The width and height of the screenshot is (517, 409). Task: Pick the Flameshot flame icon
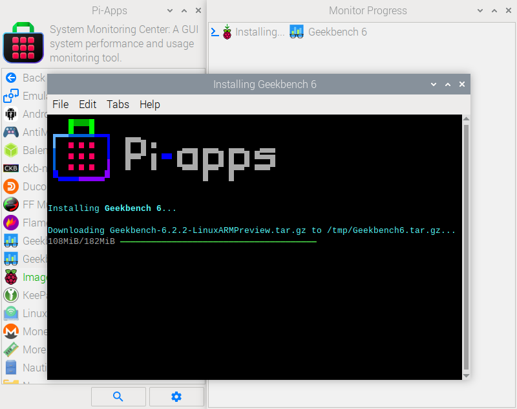(11, 223)
